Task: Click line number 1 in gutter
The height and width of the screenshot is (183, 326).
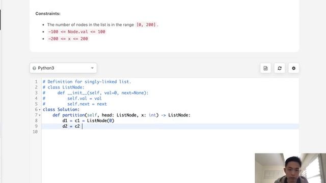Action: pos(36,82)
